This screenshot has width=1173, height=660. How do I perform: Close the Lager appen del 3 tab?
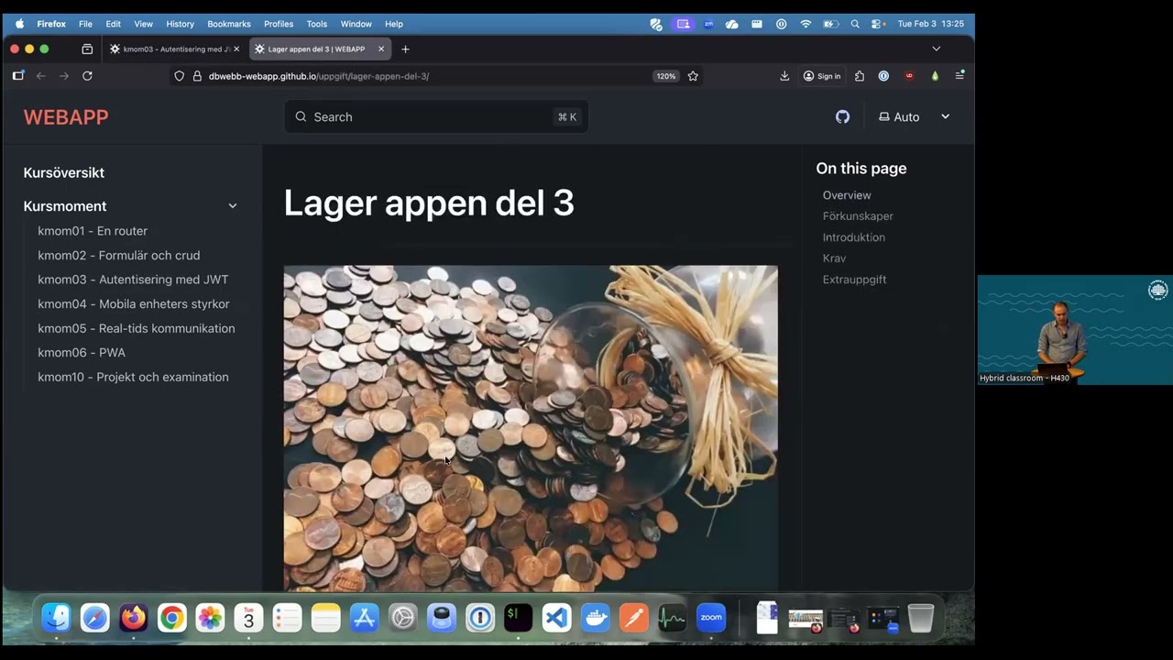click(x=381, y=49)
